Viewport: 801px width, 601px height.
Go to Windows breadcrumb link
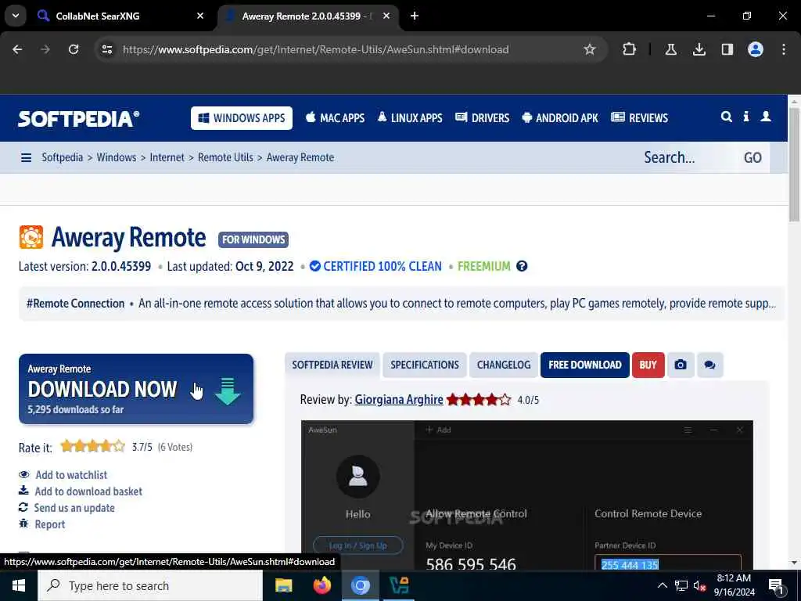coord(117,157)
